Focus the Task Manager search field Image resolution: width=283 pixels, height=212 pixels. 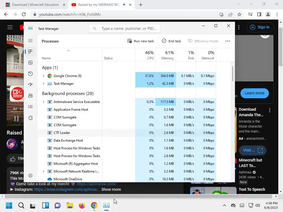point(125,28)
